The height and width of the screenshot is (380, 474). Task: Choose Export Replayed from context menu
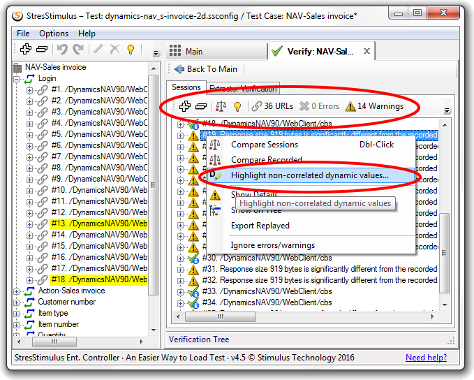311,226
